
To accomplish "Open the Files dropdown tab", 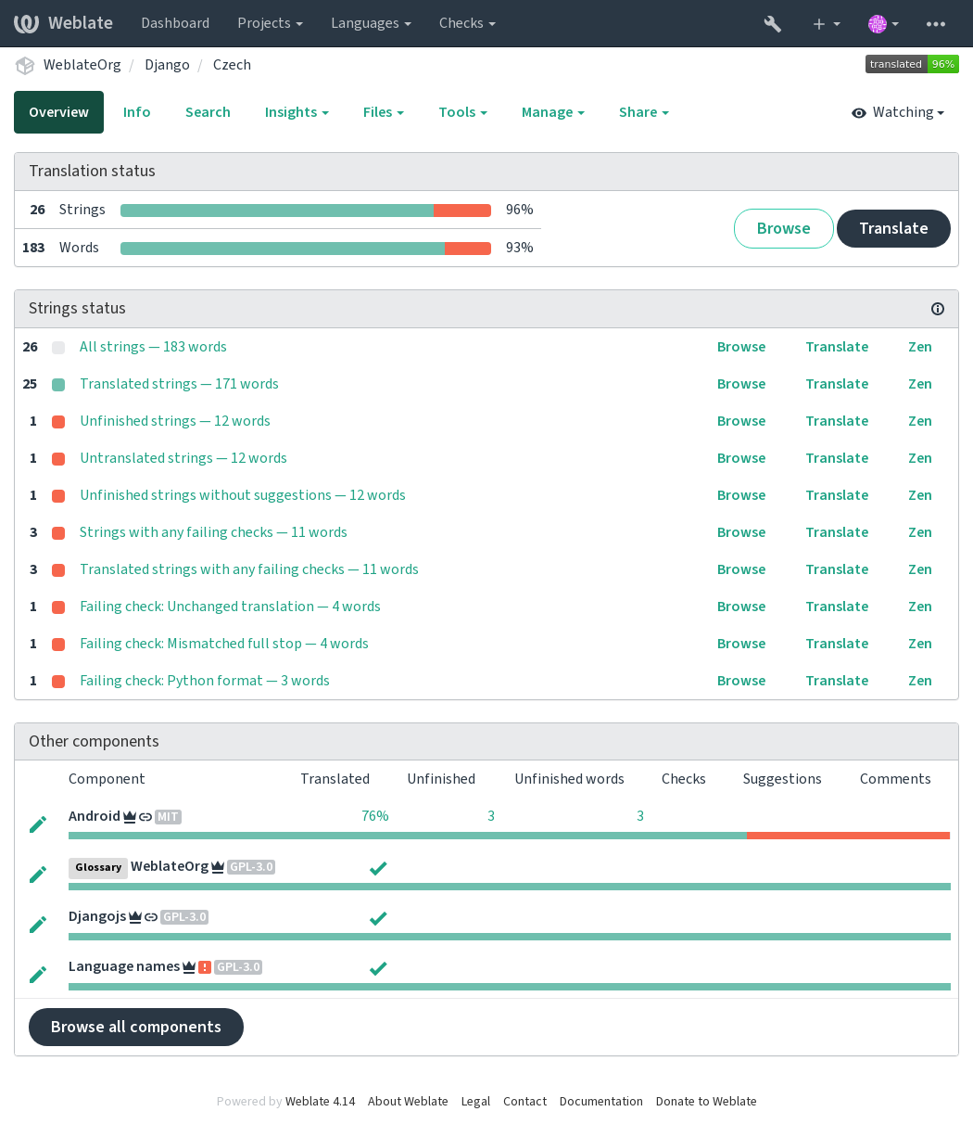I will click(384, 112).
